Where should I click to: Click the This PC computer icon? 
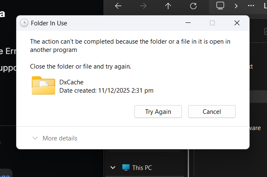pos(126,167)
